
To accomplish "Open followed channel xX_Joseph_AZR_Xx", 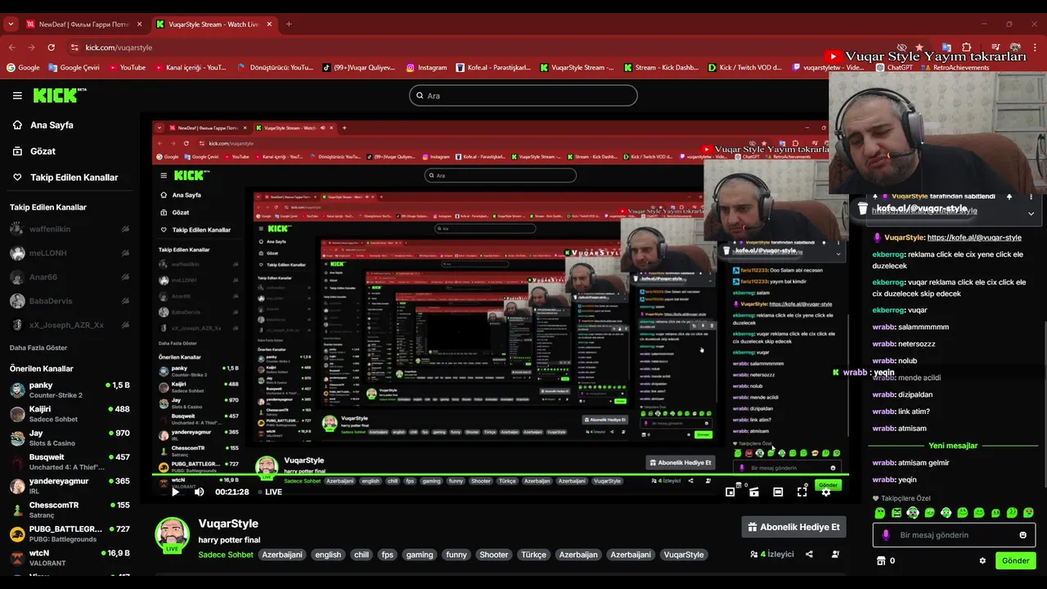I will click(x=70, y=325).
